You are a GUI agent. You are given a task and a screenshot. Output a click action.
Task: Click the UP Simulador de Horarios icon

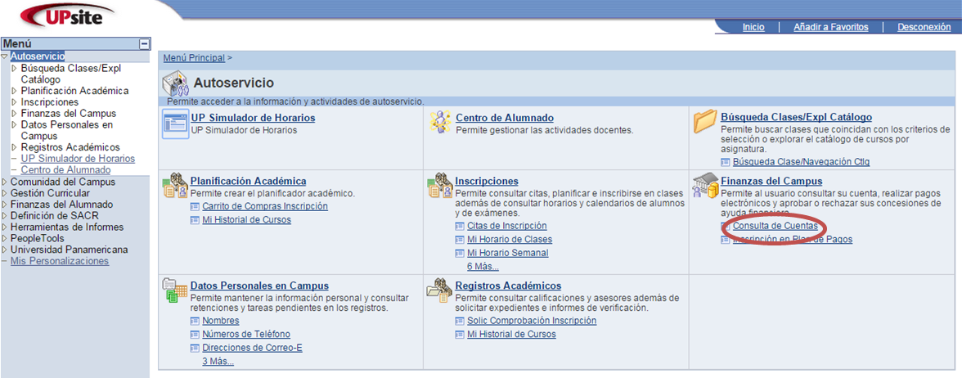click(175, 125)
